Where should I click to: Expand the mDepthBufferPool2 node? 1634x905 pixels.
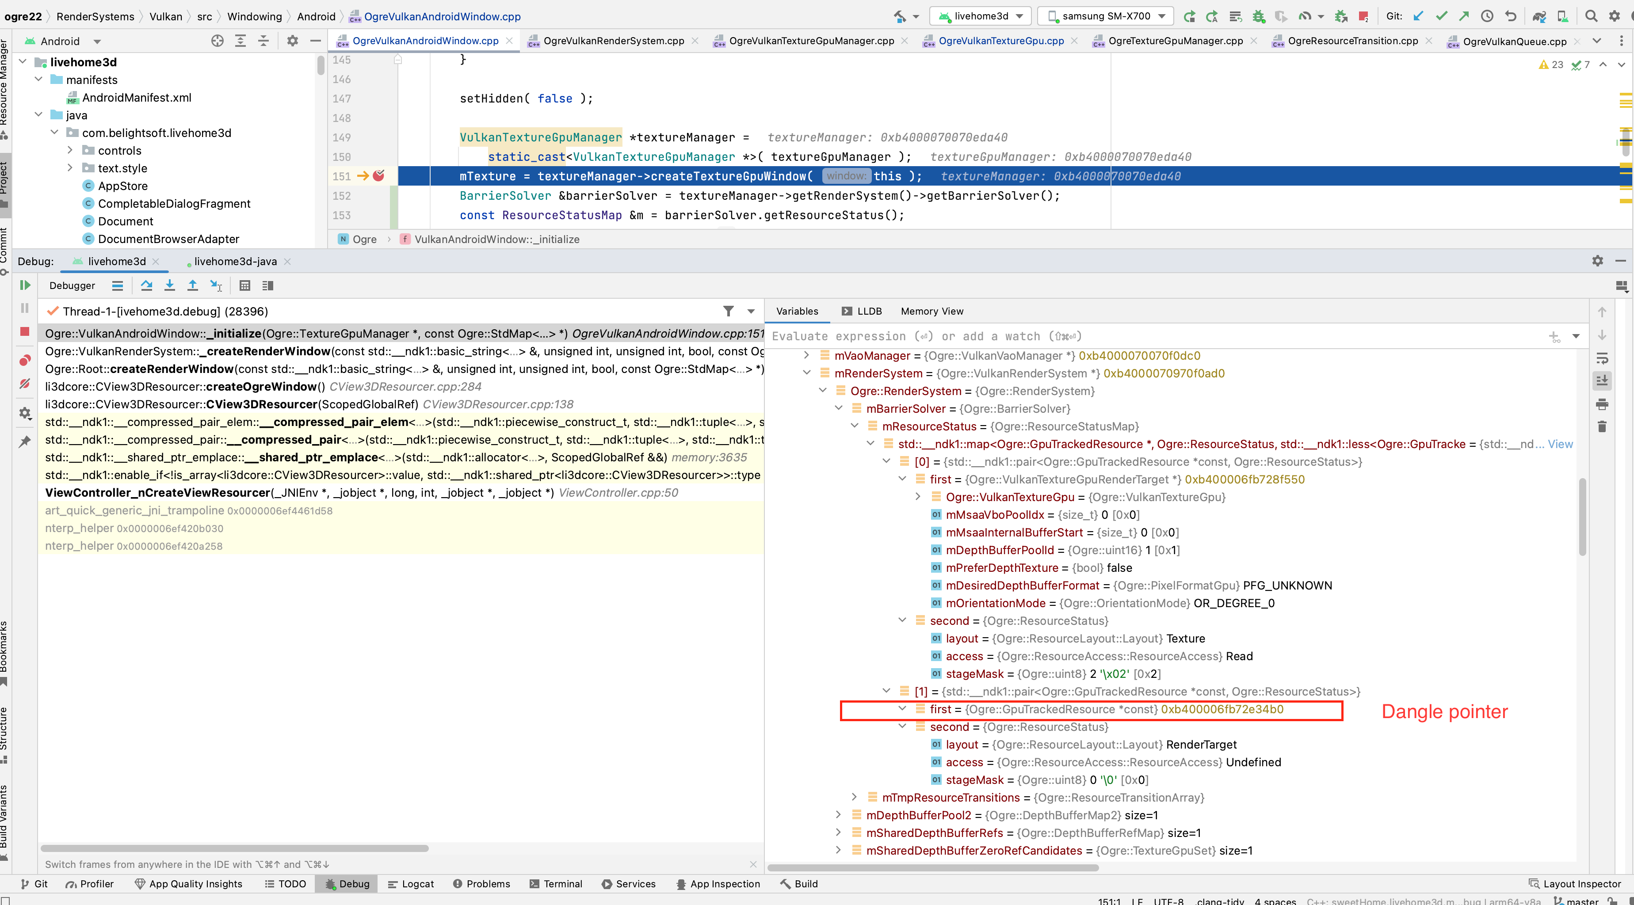click(839, 815)
